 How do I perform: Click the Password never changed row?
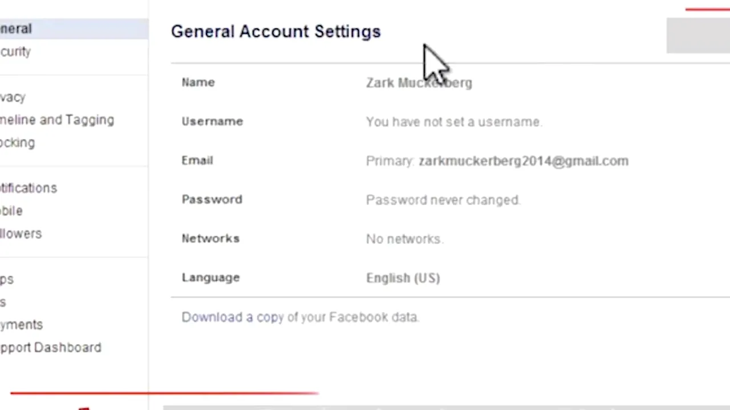pyautogui.click(x=443, y=200)
